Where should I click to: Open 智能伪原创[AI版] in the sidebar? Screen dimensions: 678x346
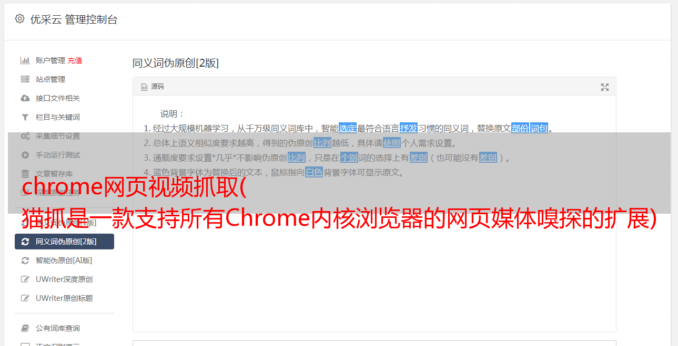64,260
